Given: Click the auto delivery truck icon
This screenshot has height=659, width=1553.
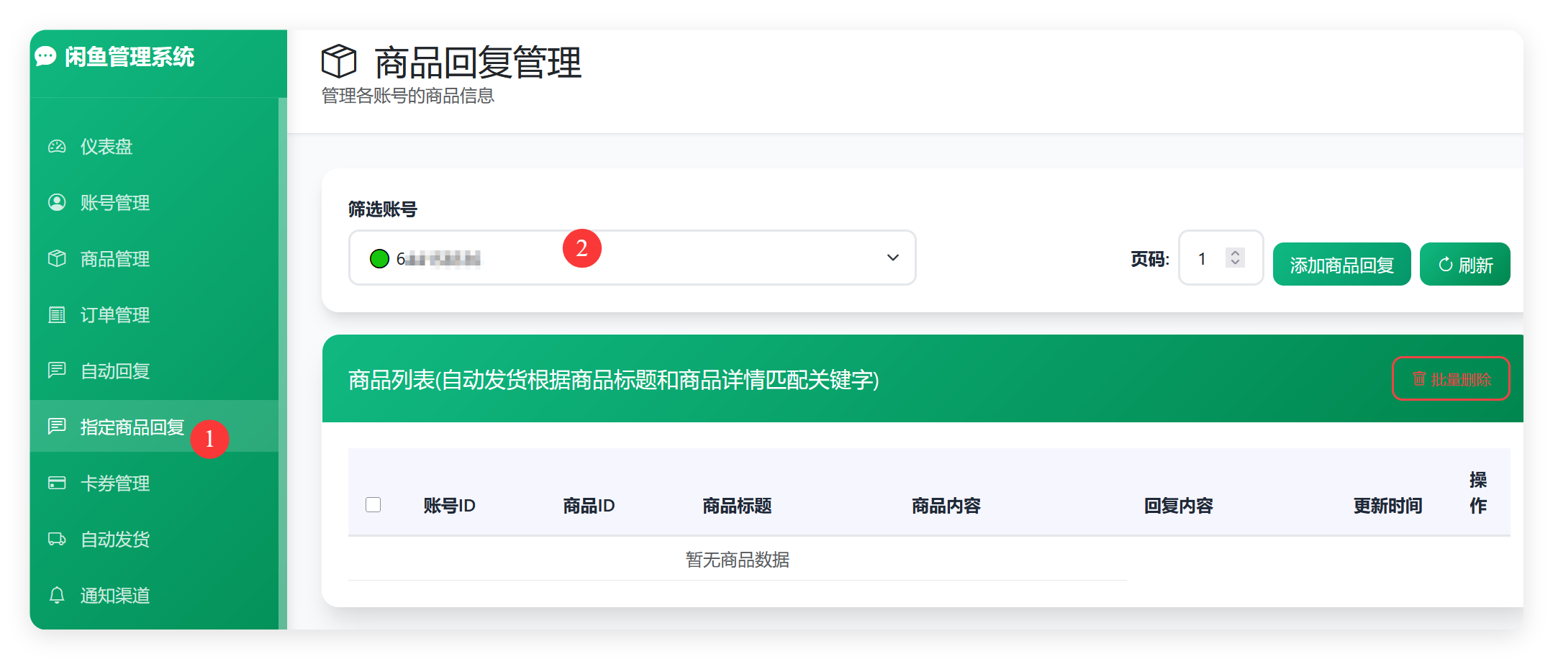Looking at the screenshot, I should coord(57,539).
